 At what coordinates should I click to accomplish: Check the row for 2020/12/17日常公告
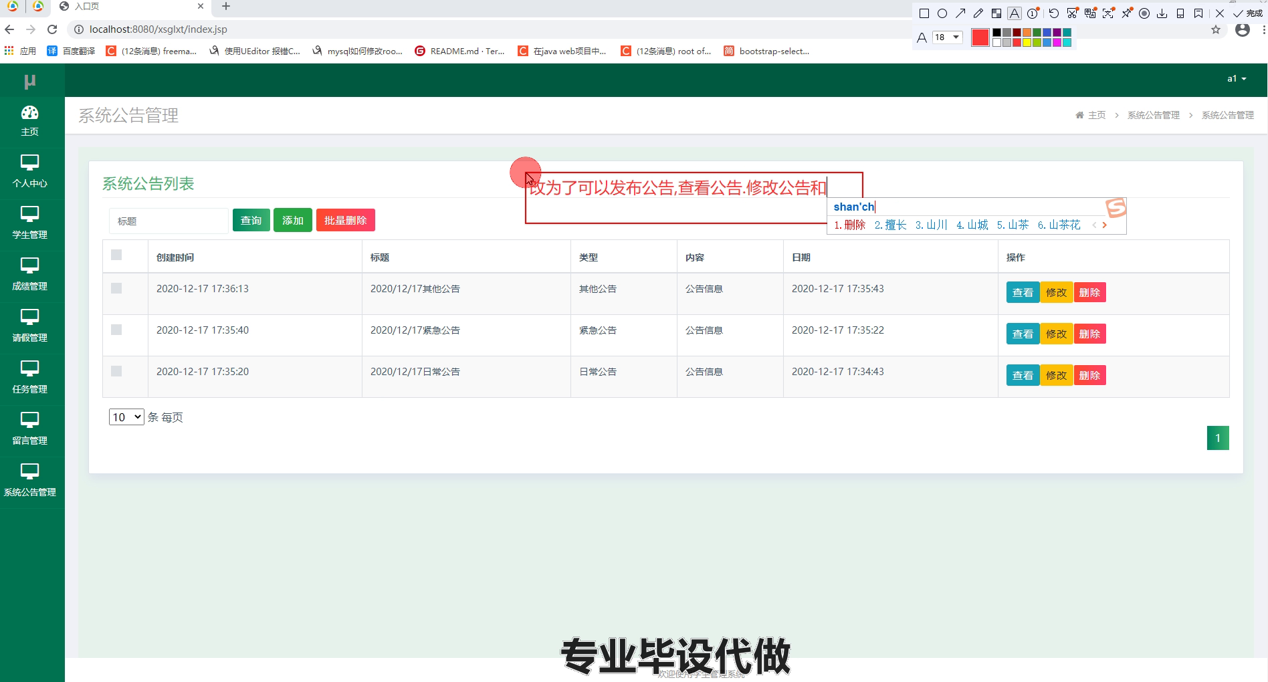pos(116,371)
